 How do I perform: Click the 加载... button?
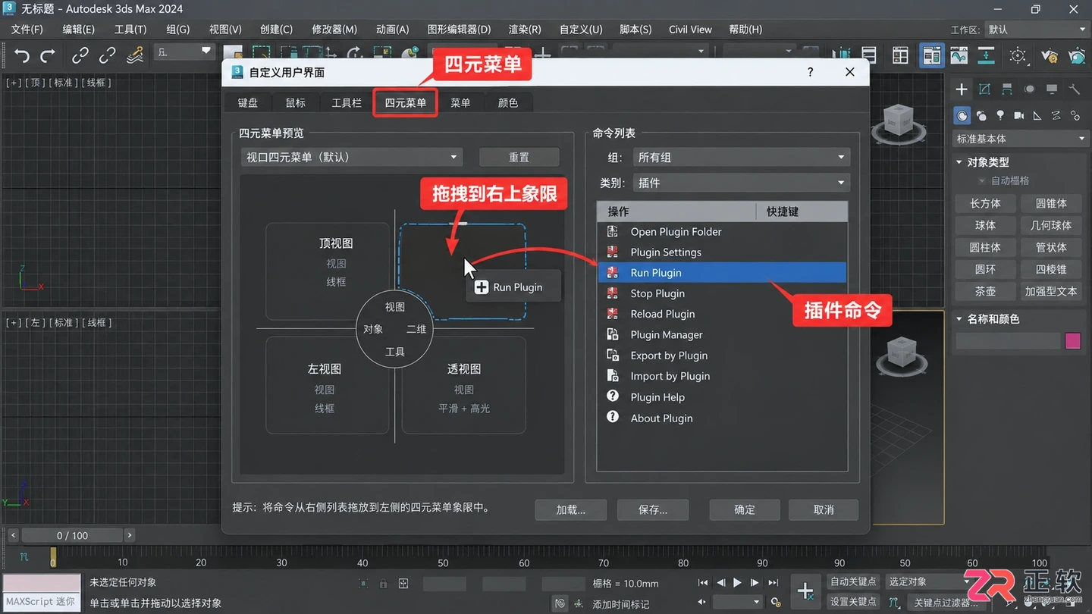[571, 509]
